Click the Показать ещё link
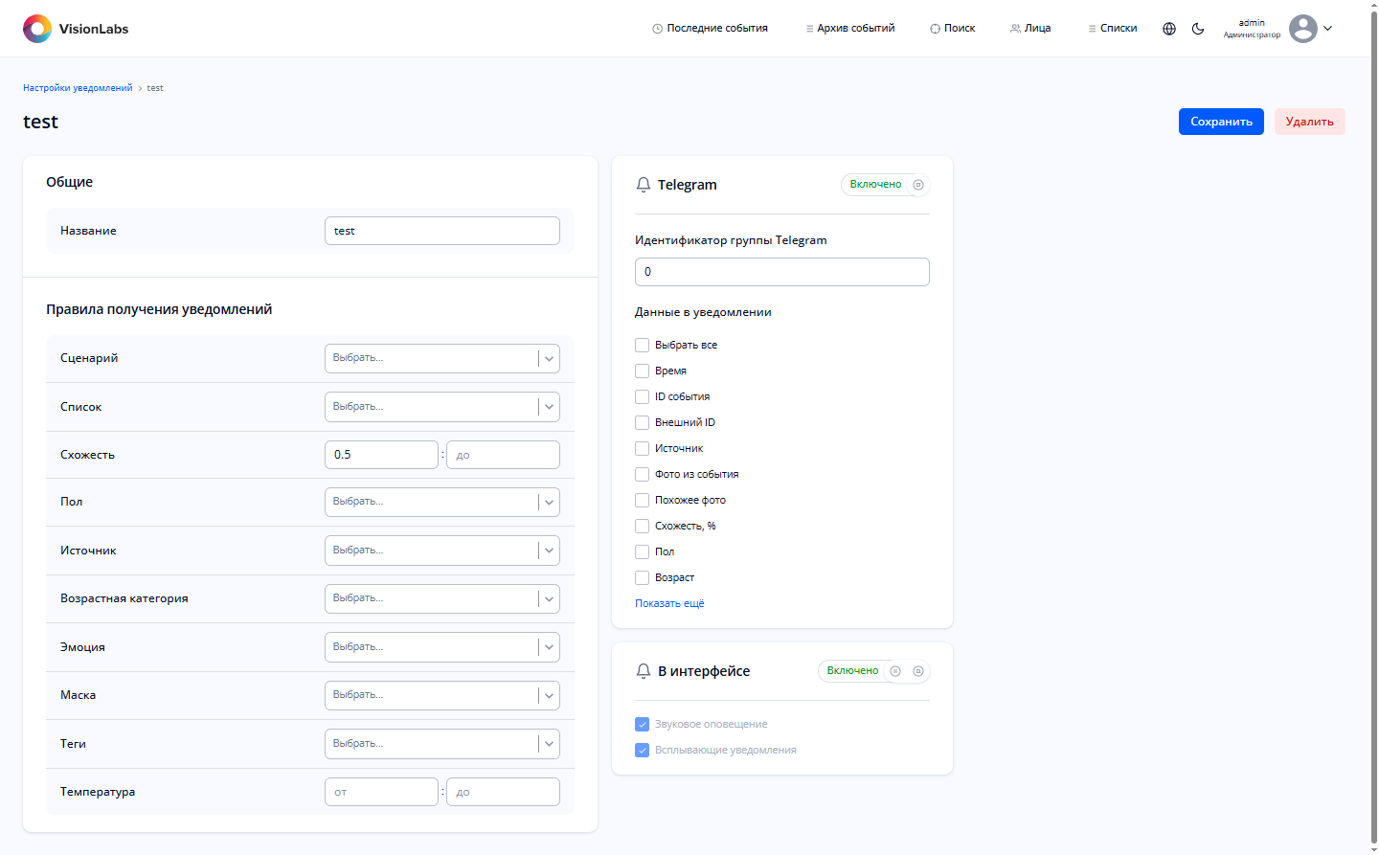This screenshot has height=855, width=1379. tap(669, 603)
